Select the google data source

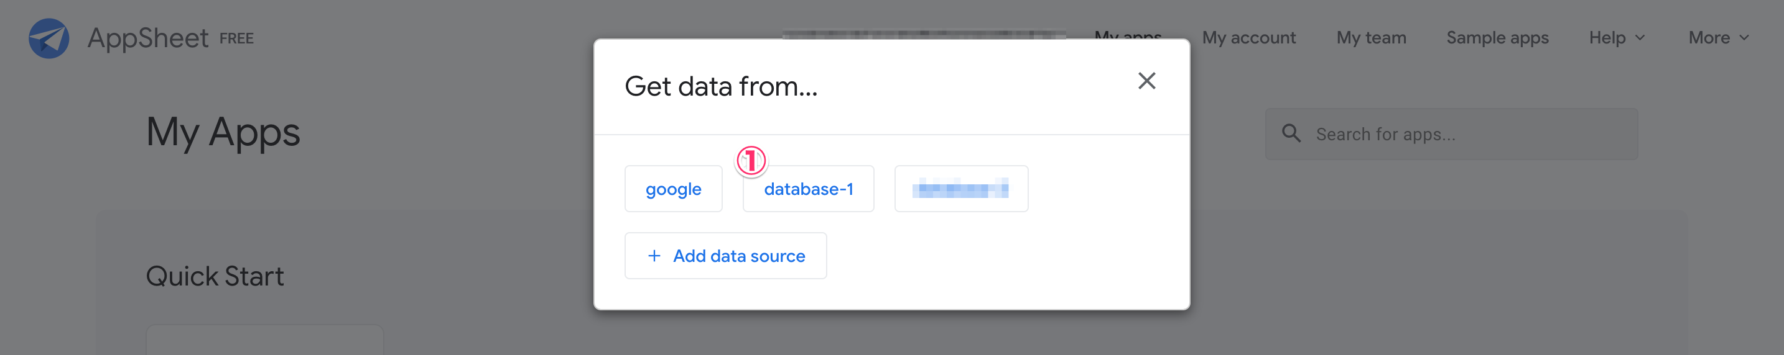673,189
